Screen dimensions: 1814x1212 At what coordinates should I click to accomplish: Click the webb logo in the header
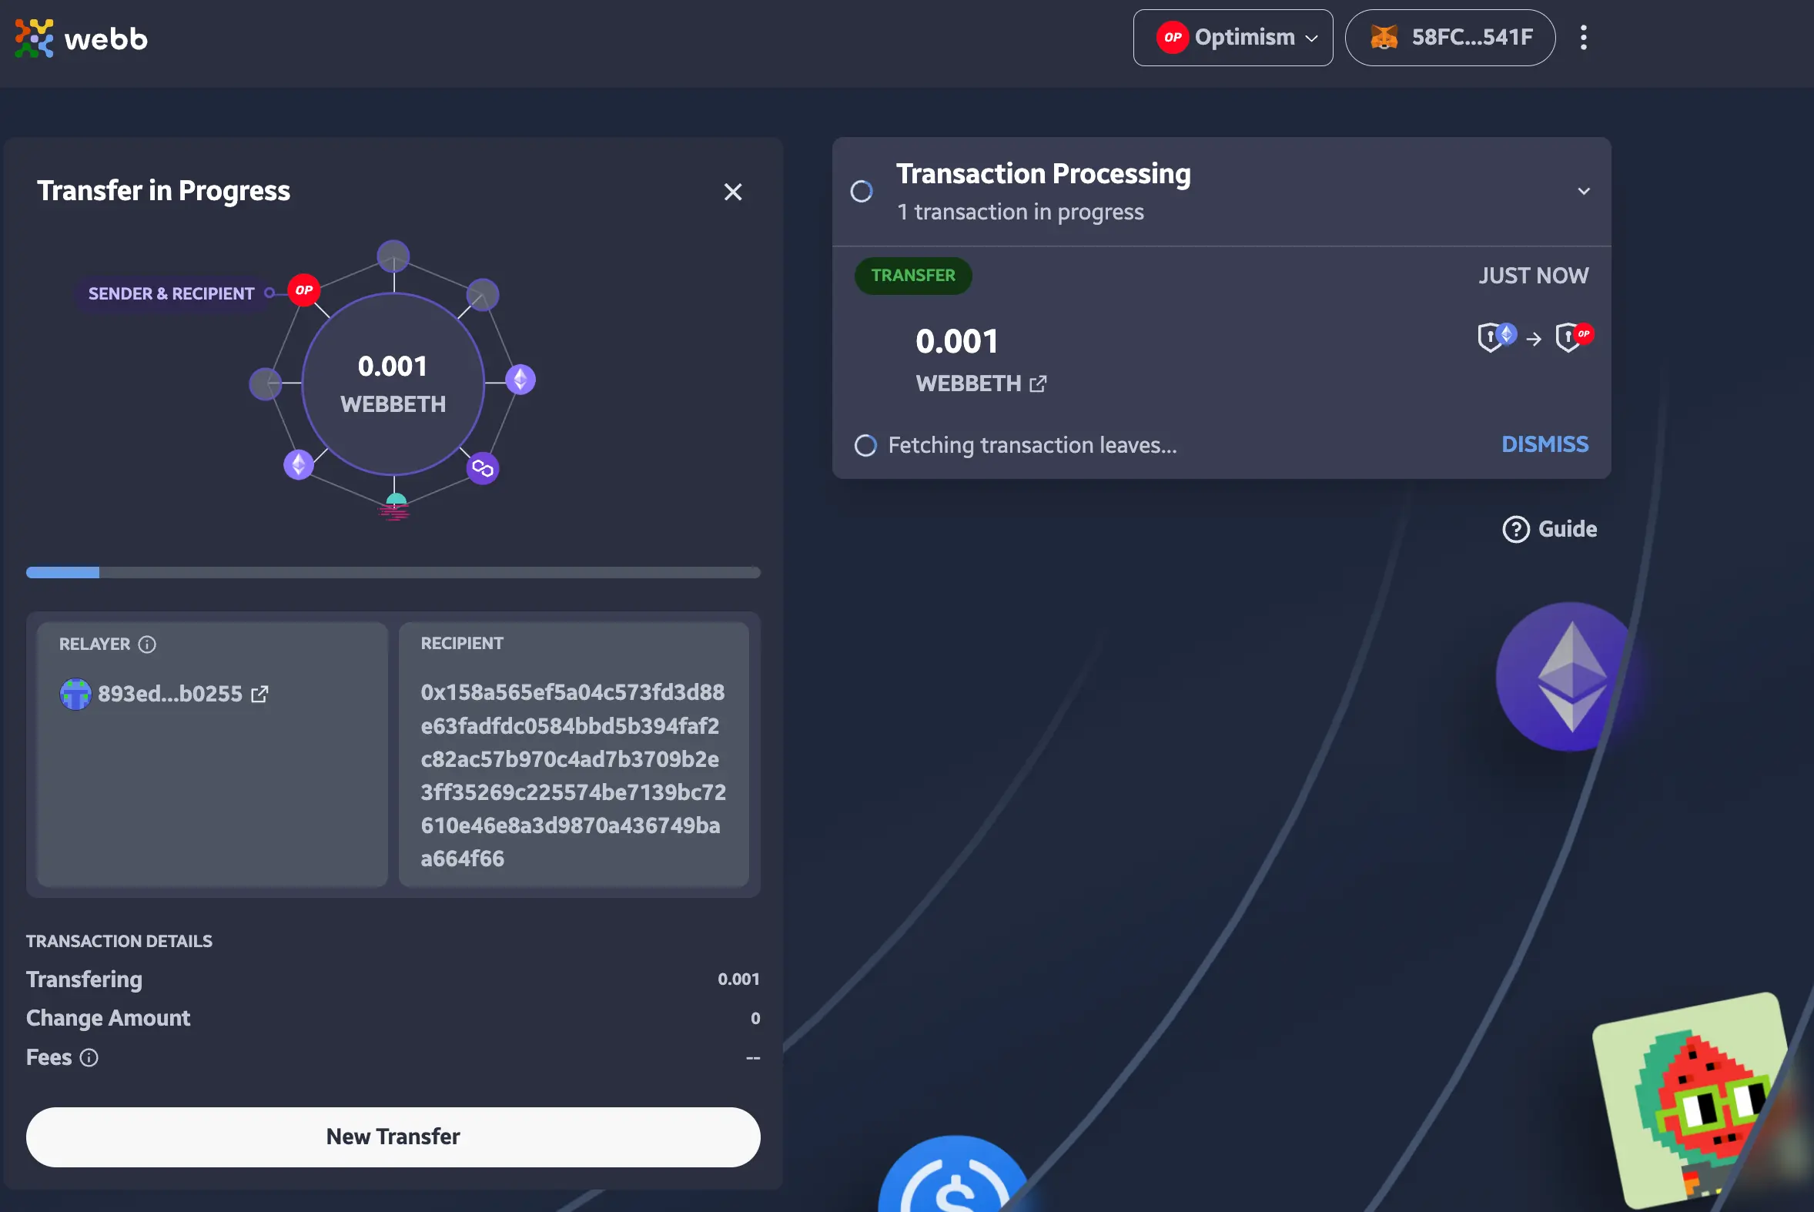pos(81,38)
